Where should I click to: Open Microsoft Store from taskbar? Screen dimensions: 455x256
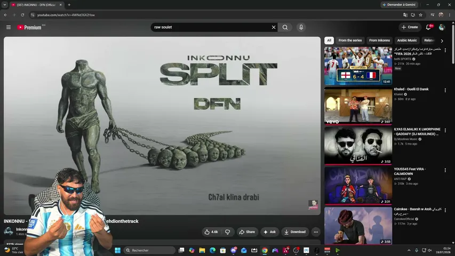pos(223,250)
